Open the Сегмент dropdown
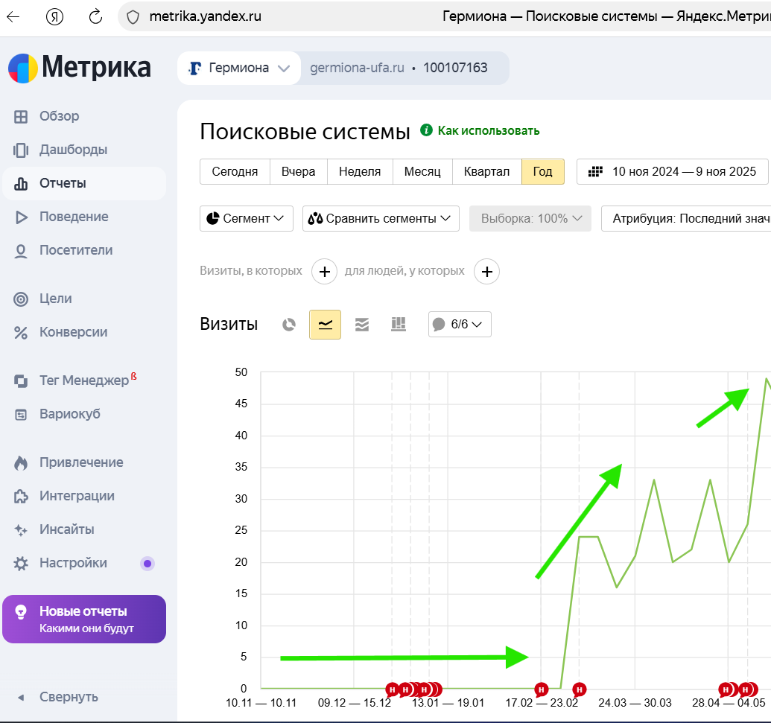 tap(247, 219)
